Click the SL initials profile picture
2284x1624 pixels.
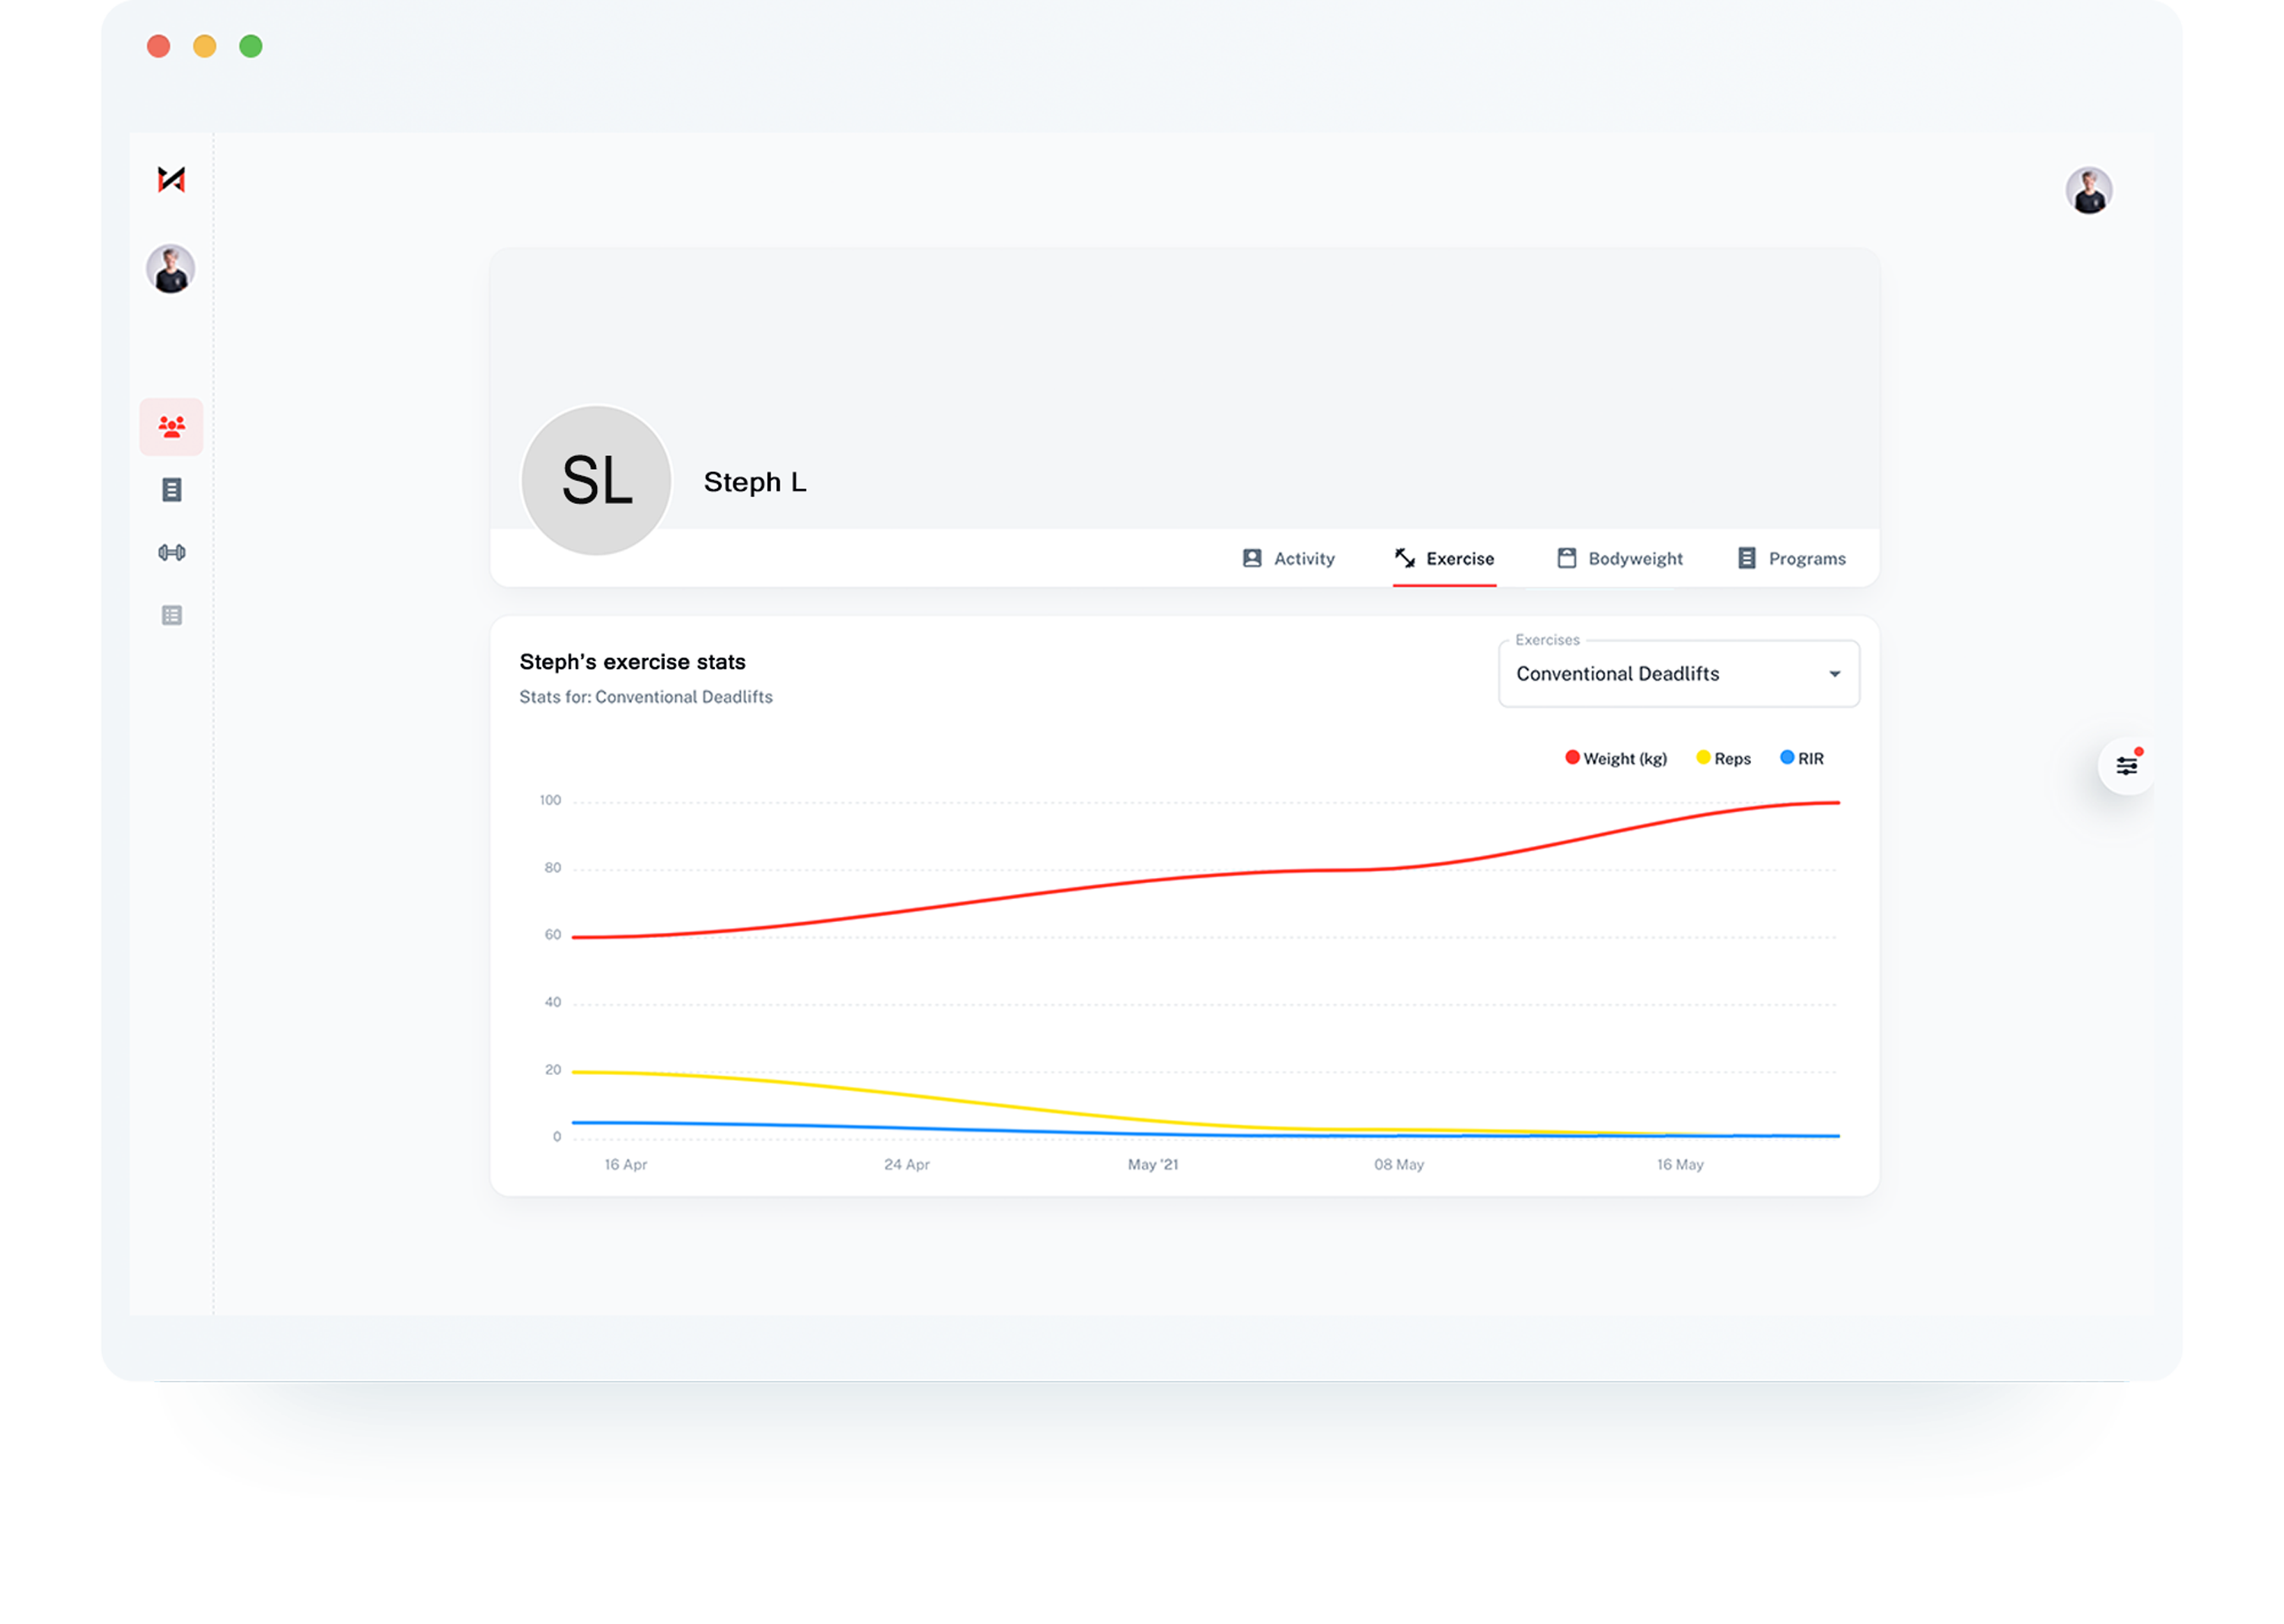coord(596,480)
